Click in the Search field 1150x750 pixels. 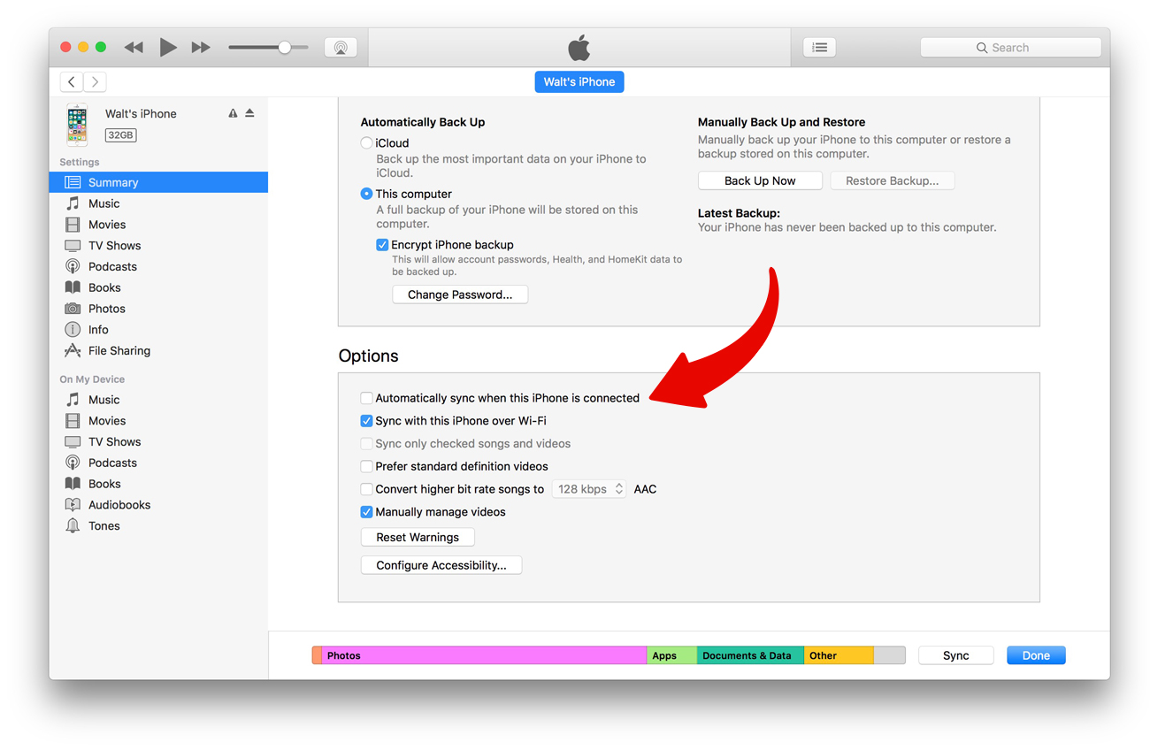(1011, 48)
